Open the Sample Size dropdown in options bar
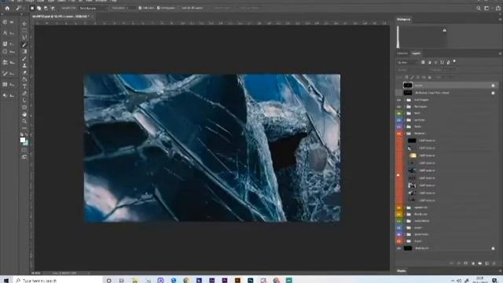This screenshot has height=283, width=503. point(93,9)
